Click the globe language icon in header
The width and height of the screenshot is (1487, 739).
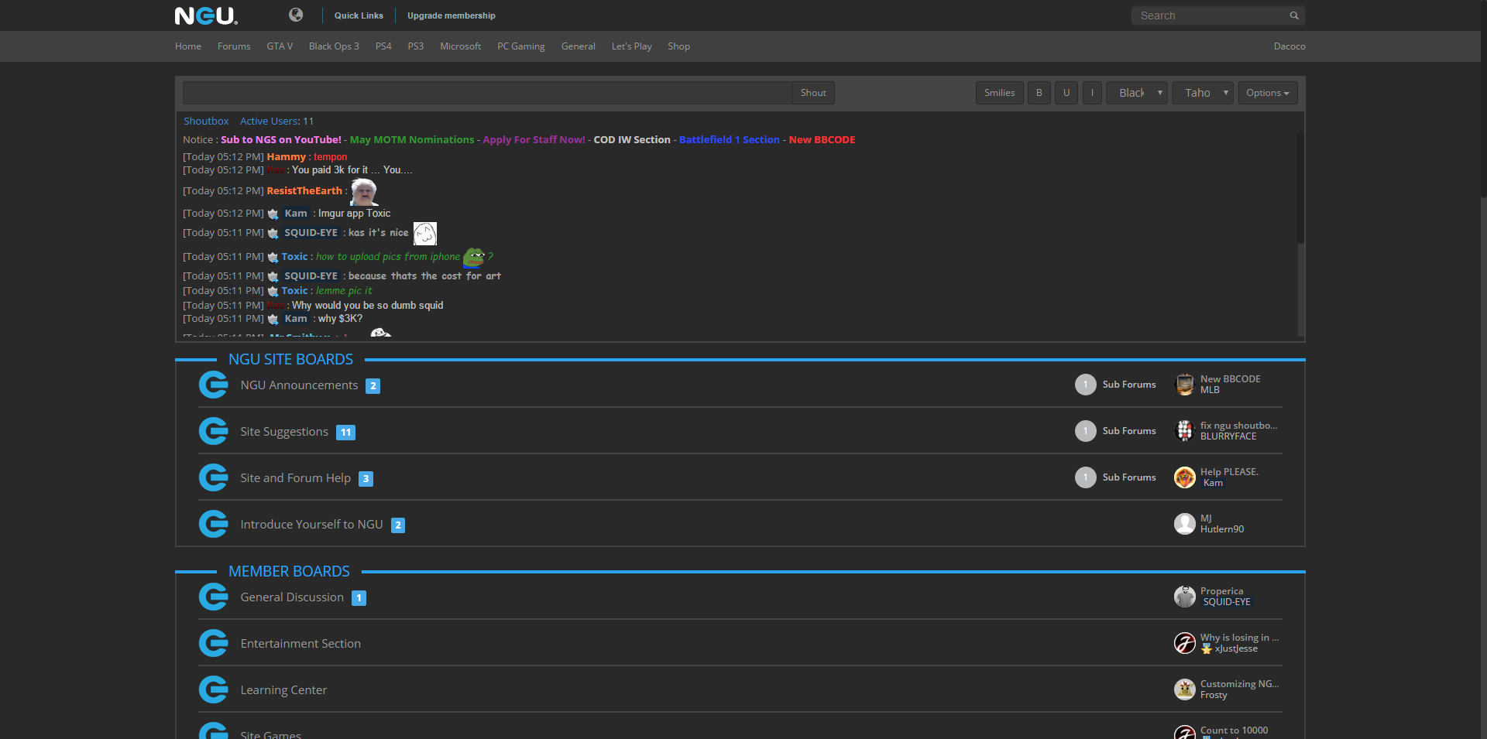point(296,15)
